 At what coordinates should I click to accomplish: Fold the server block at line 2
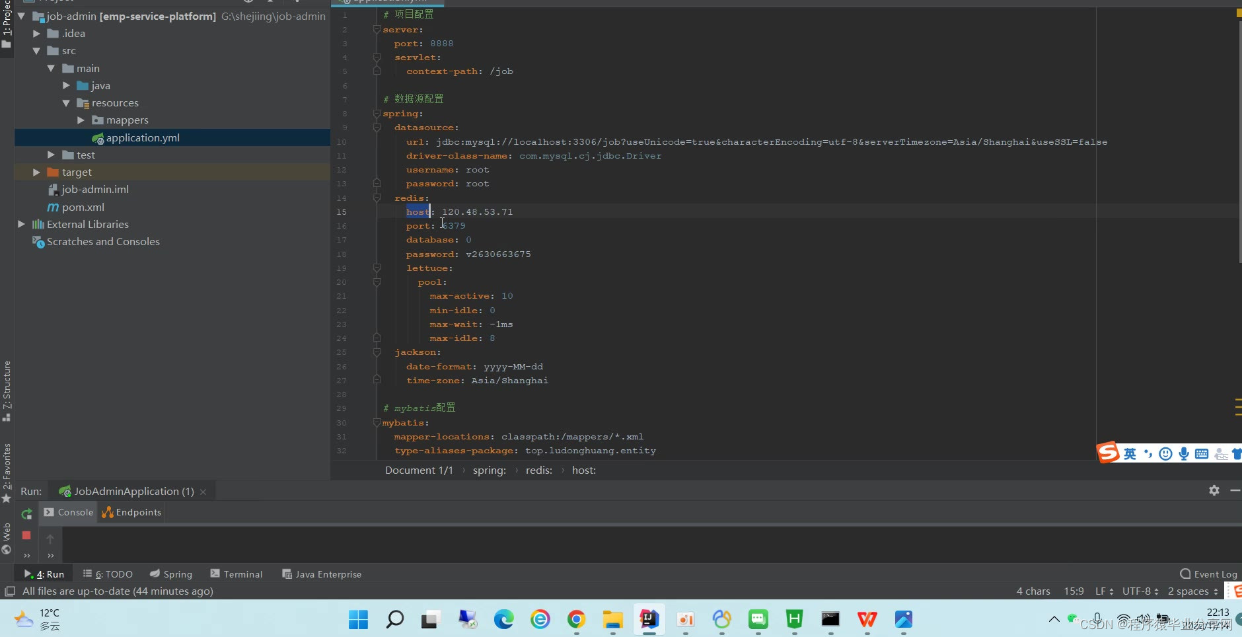tap(377, 29)
